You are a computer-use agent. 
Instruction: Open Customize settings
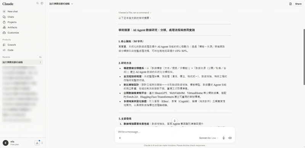click(13, 33)
